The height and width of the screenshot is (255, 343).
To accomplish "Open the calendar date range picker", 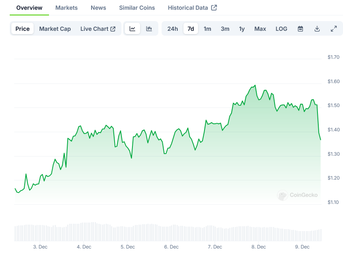I will pyautogui.click(x=300, y=29).
